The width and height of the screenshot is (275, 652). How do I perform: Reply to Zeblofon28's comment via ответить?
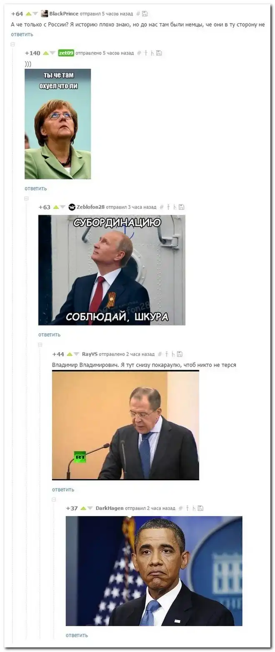pos(50,335)
